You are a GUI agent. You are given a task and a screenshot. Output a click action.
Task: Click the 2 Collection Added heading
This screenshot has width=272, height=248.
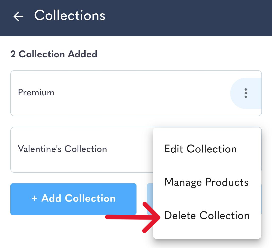54,54
